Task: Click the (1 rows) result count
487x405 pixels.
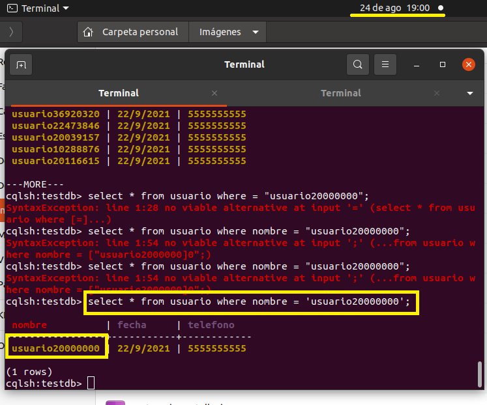Action: (29, 372)
